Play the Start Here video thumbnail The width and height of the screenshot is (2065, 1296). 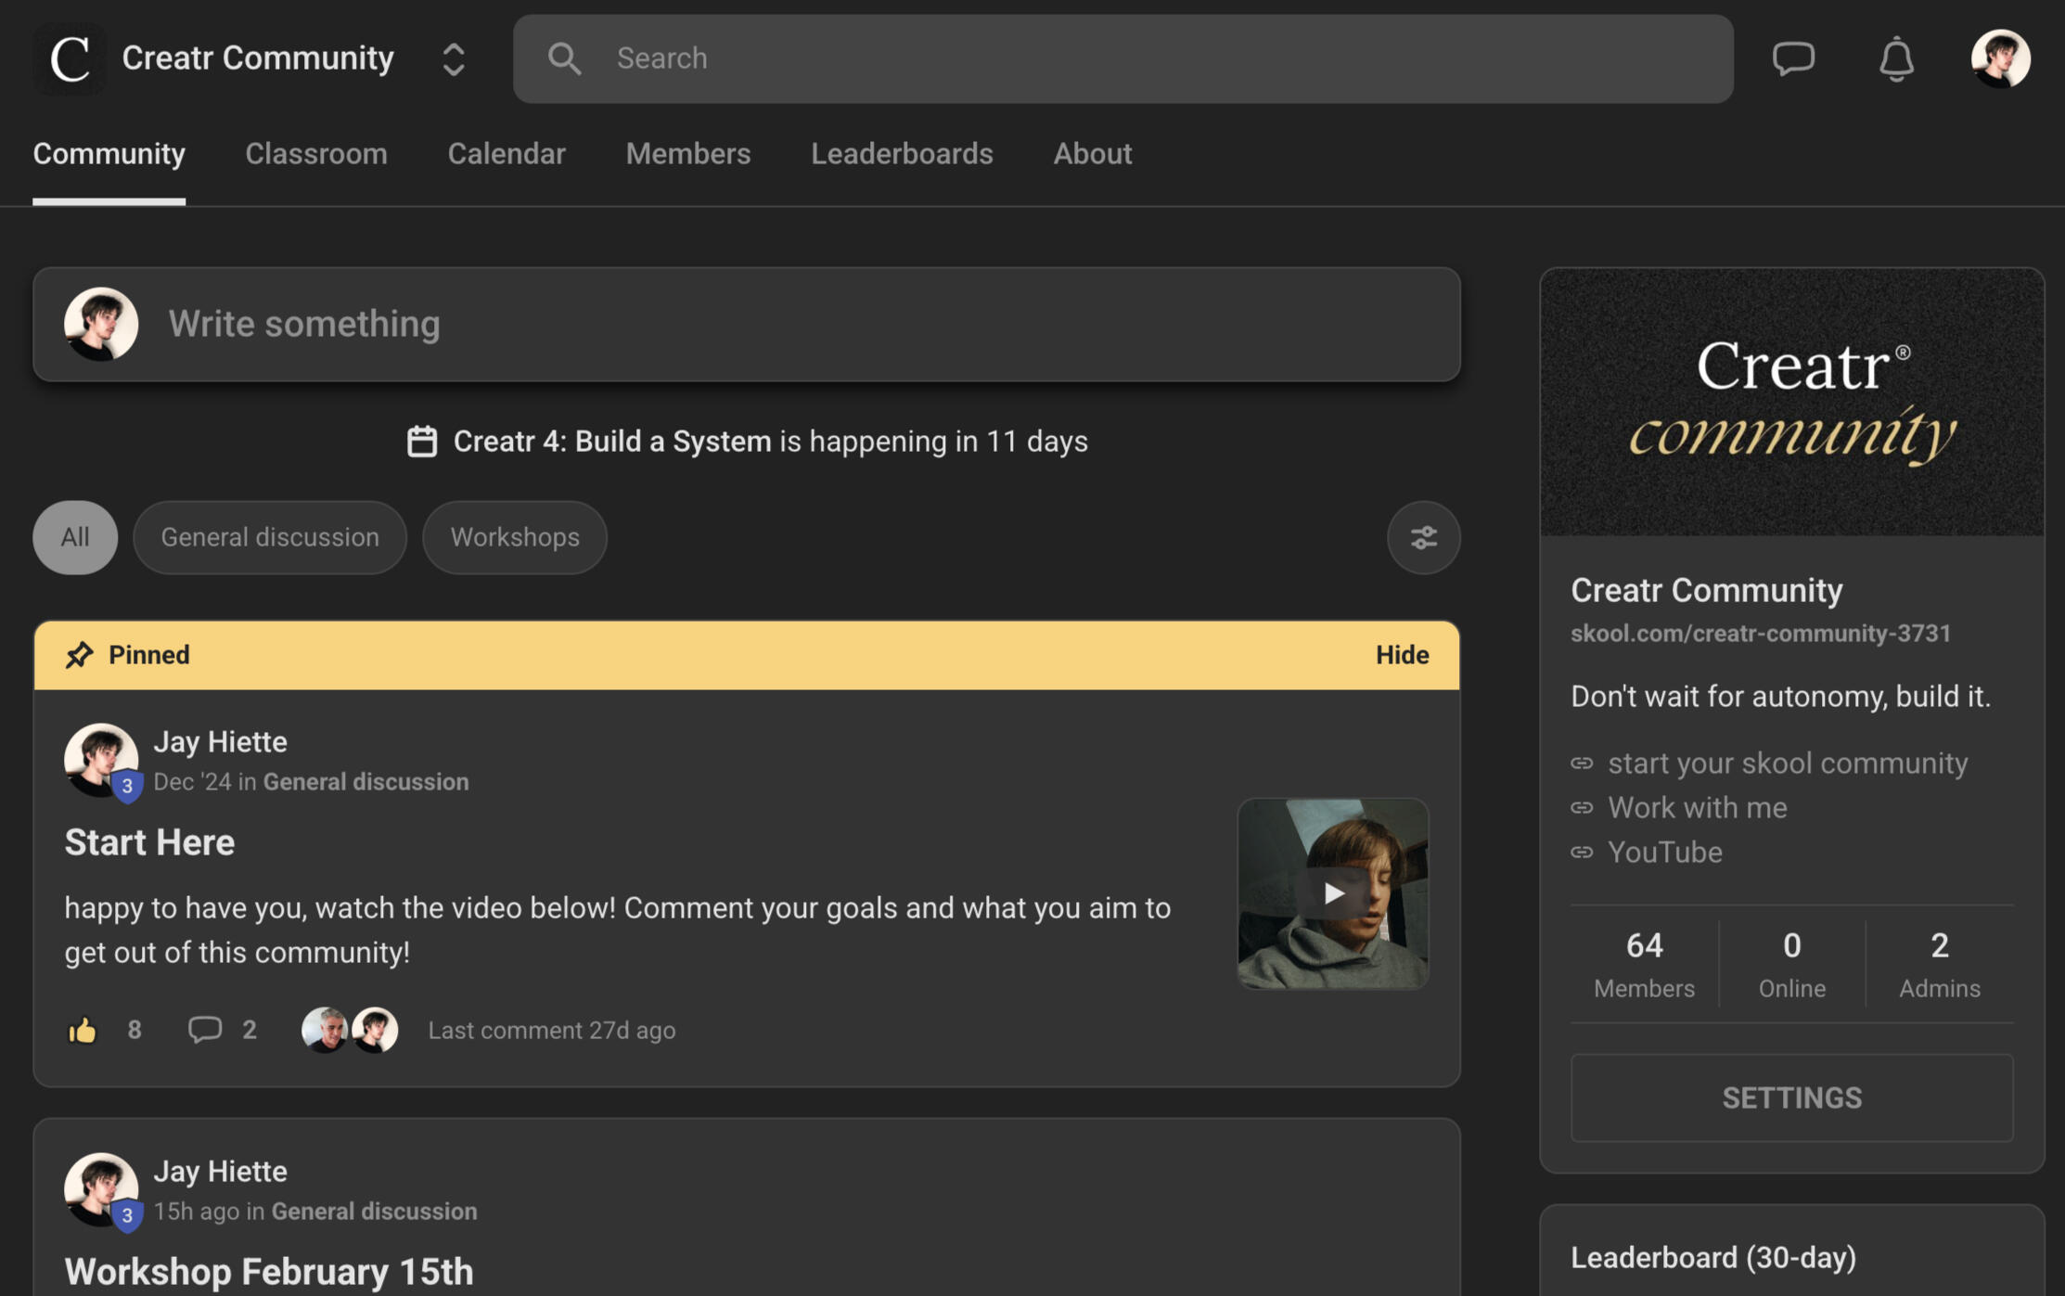point(1333,893)
